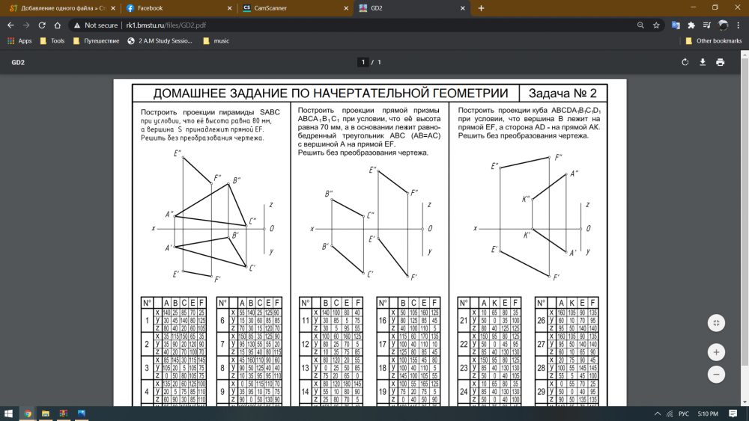Open Google Translate extension
749x421 pixels.
676,25
